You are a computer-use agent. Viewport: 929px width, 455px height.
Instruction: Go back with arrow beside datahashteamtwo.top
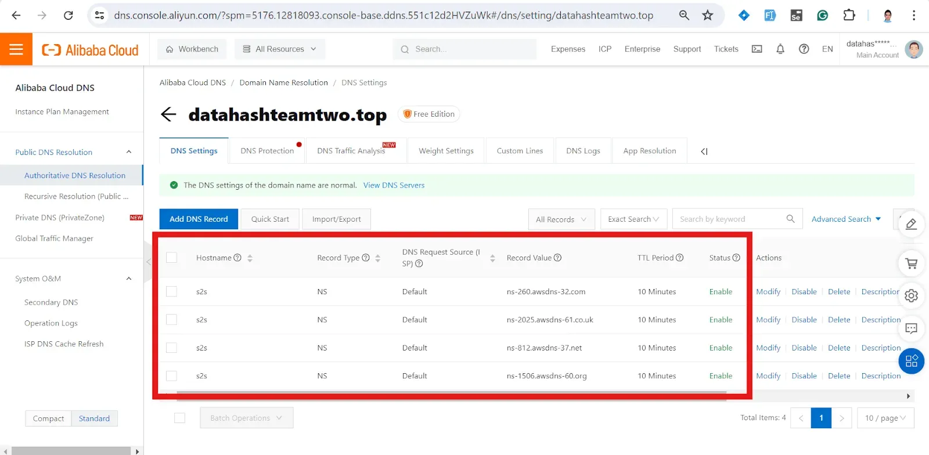168,114
